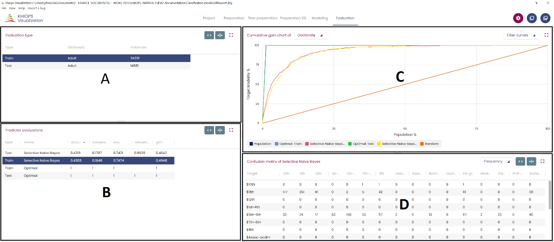
Task: Fit columns in the Evaluation type panel
Action: point(220,35)
